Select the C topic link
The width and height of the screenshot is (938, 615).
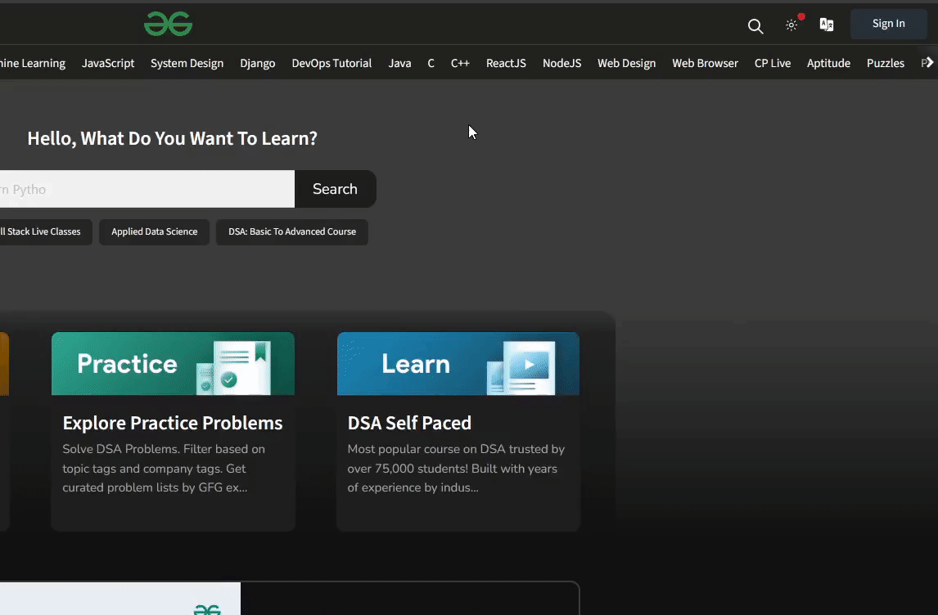point(431,63)
